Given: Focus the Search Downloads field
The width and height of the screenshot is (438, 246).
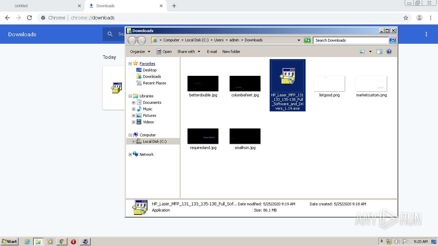Looking at the screenshot, I should pyautogui.click(x=351, y=40).
